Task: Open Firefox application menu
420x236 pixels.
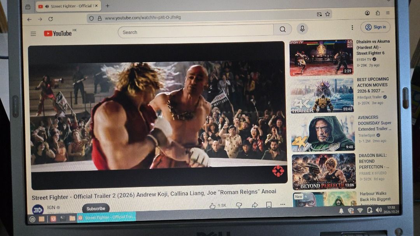Action: pos(388,12)
